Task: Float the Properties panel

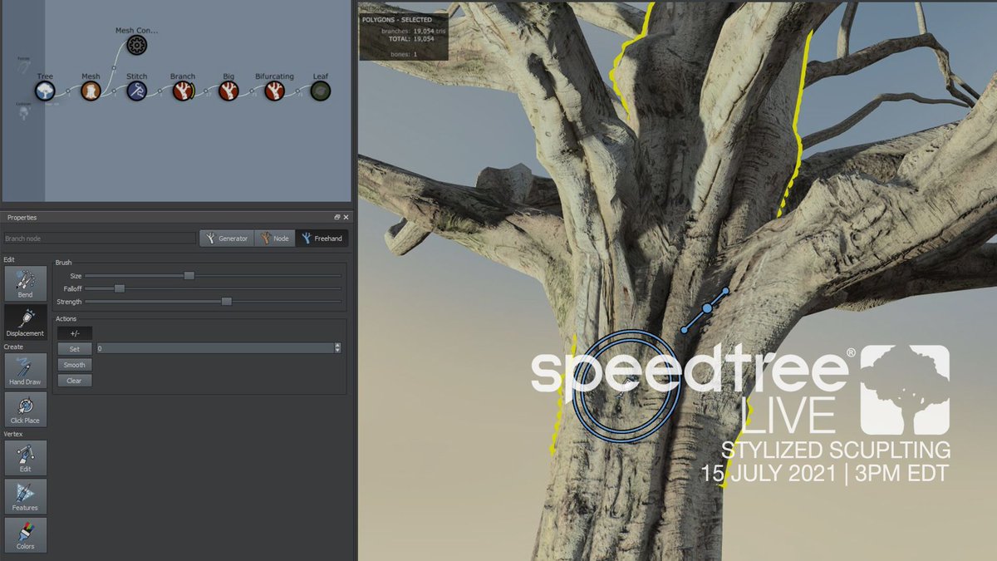Action: point(337,217)
